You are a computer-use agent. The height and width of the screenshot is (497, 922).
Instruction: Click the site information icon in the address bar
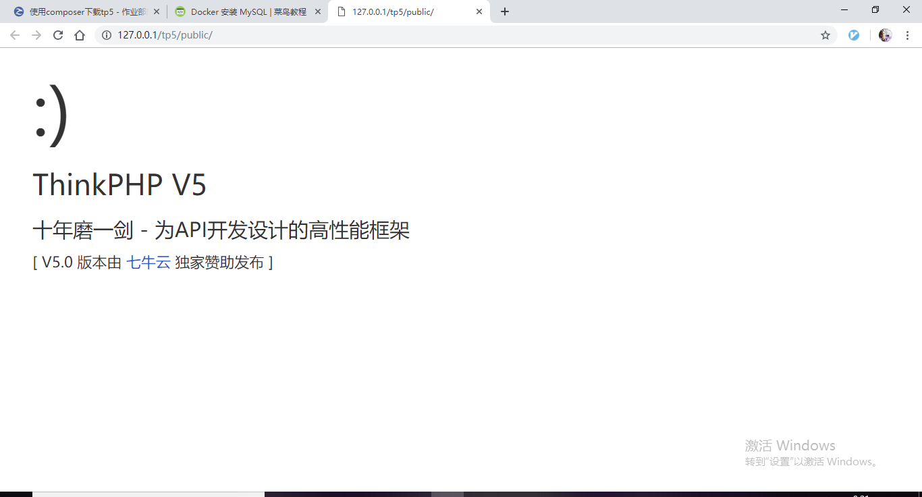click(107, 34)
